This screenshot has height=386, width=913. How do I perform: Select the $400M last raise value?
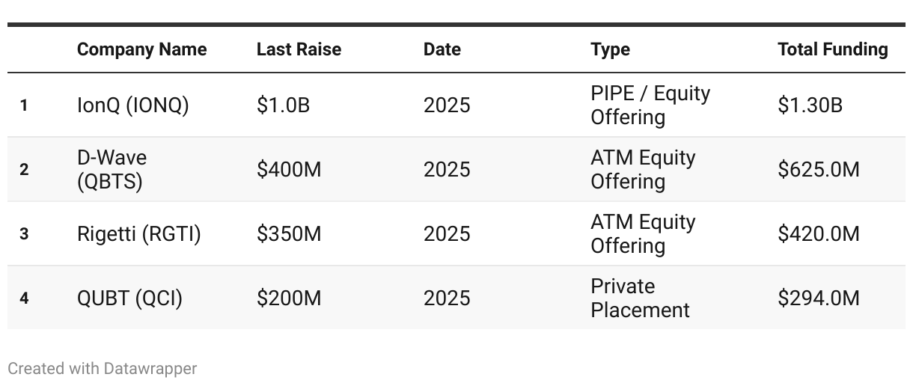point(289,170)
